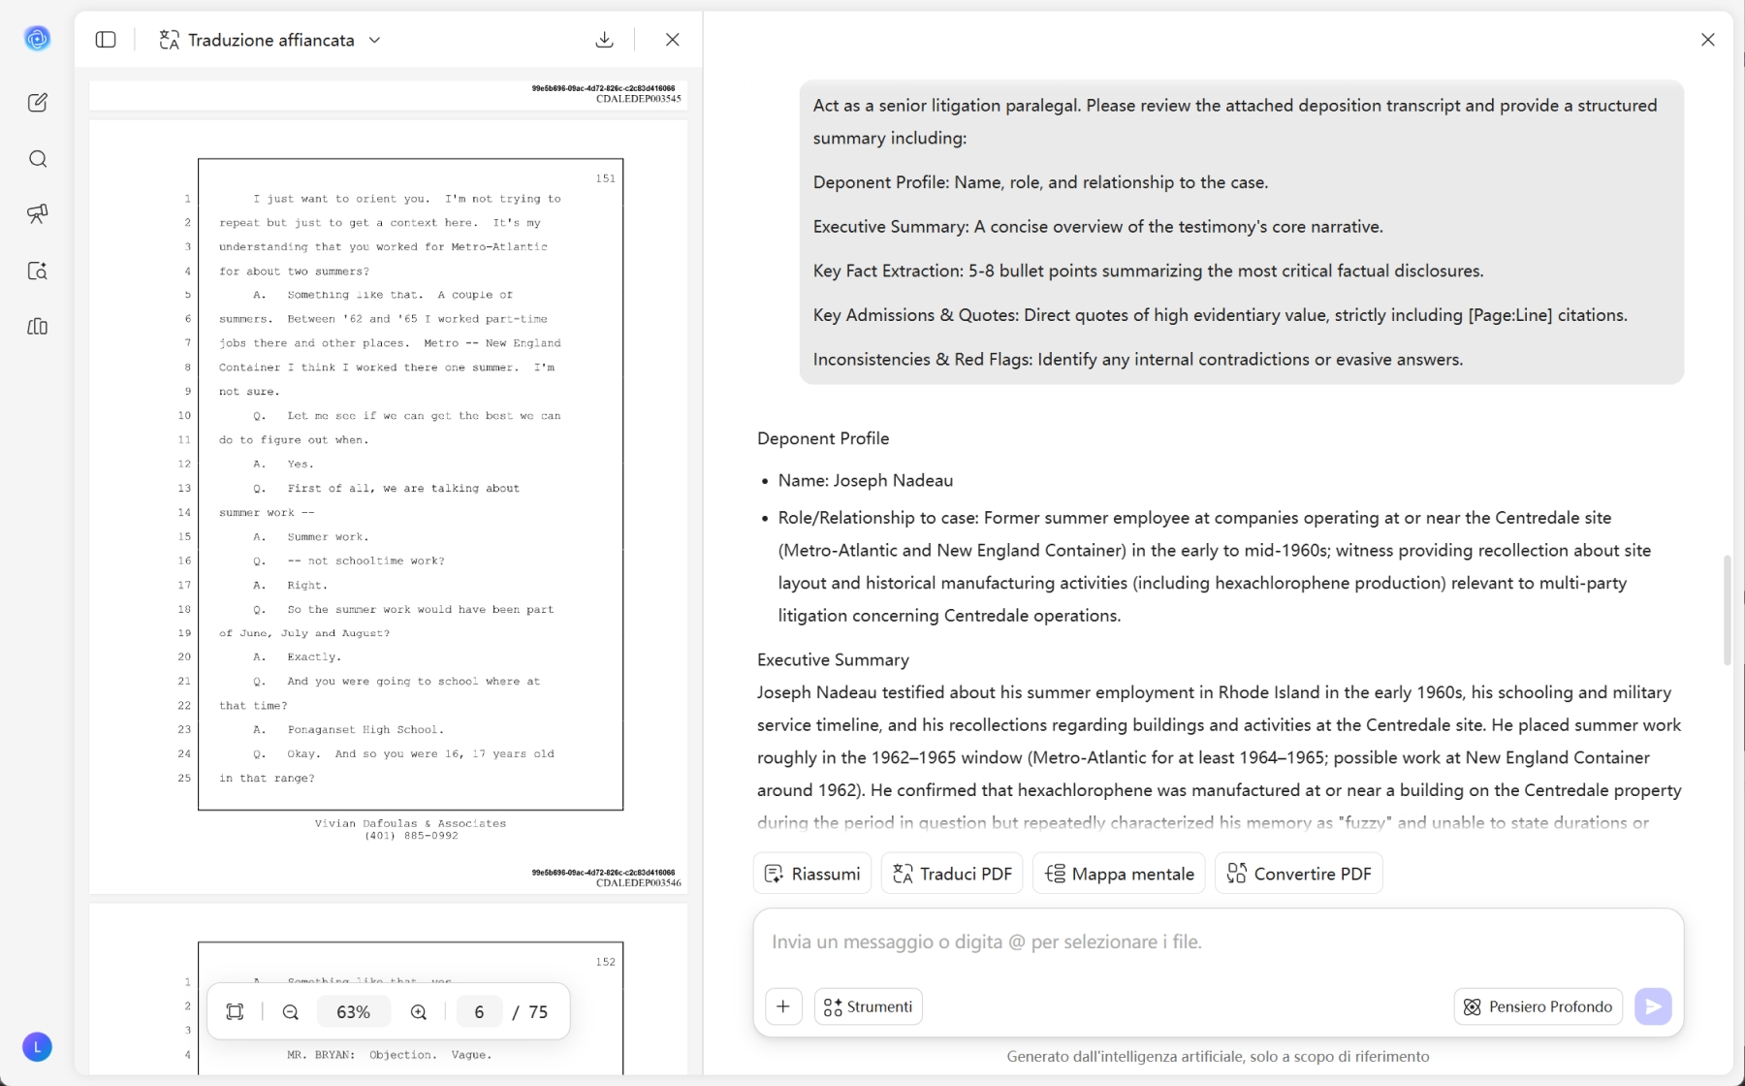The image size is (1745, 1086).
Task: Click the page number 151 on the PDF
Action: click(x=605, y=178)
